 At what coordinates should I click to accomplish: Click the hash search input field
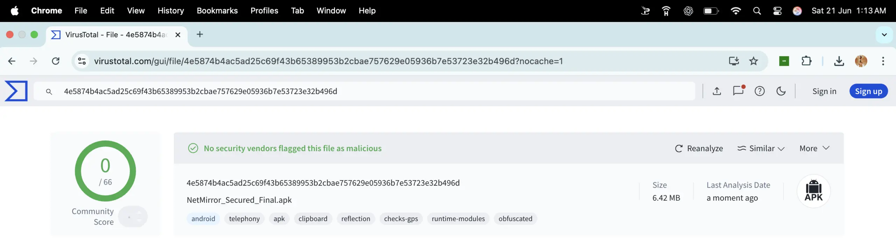coord(364,91)
